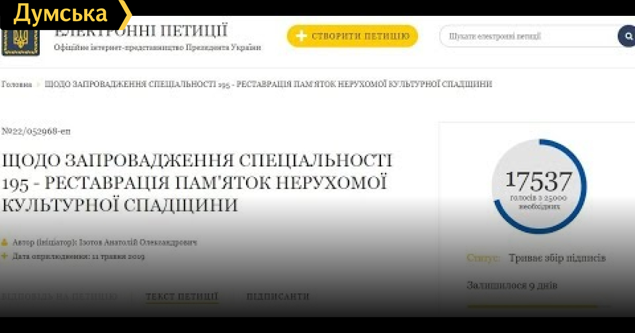Click the Ukrainian coat of arms emblem

[20, 42]
